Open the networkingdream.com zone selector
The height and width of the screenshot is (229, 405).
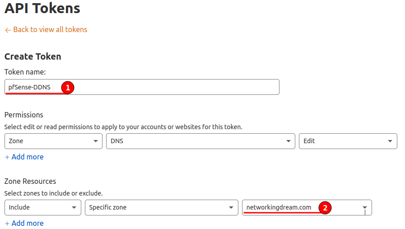pyautogui.click(x=307, y=208)
